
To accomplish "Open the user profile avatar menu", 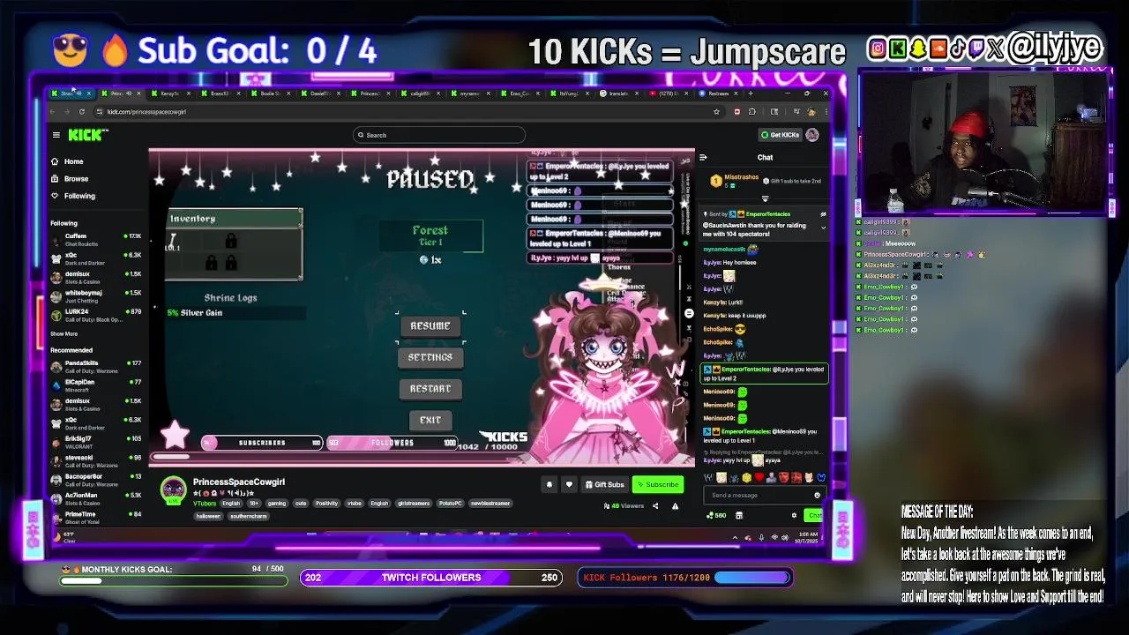I will pyautogui.click(x=812, y=135).
